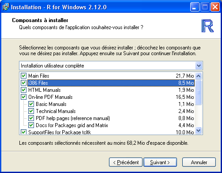Select the 'i386 Files' highlighted row label
222x173 pixels.
tap(38, 83)
